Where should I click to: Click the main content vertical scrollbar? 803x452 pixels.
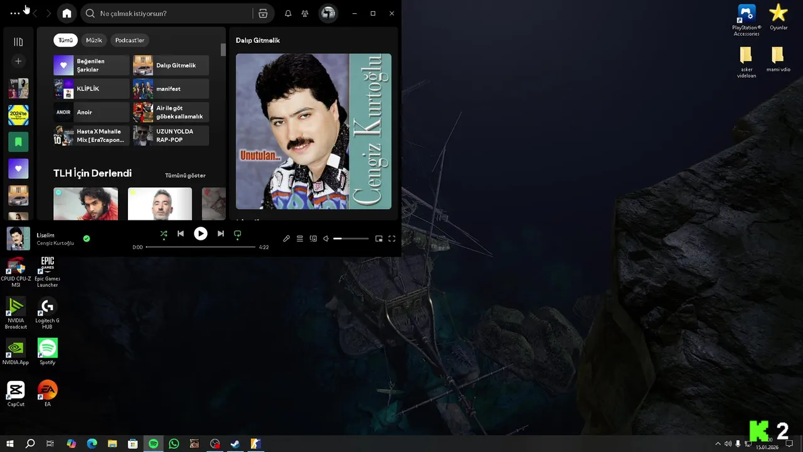(223, 50)
